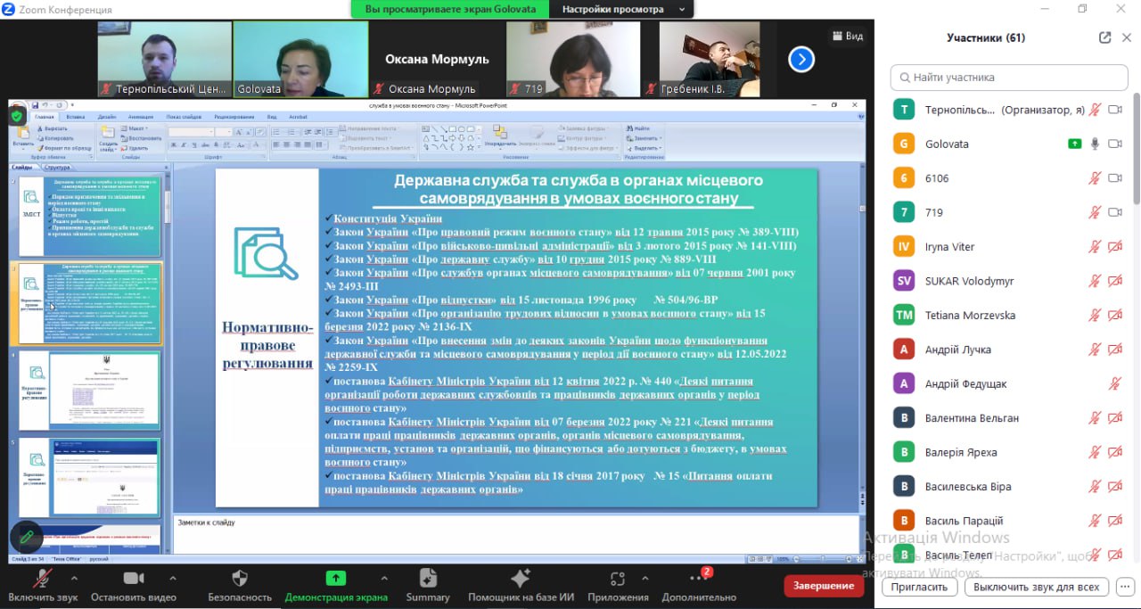The image size is (1141, 609).
Task: Show next video participants with arrow
Action: click(x=801, y=60)
